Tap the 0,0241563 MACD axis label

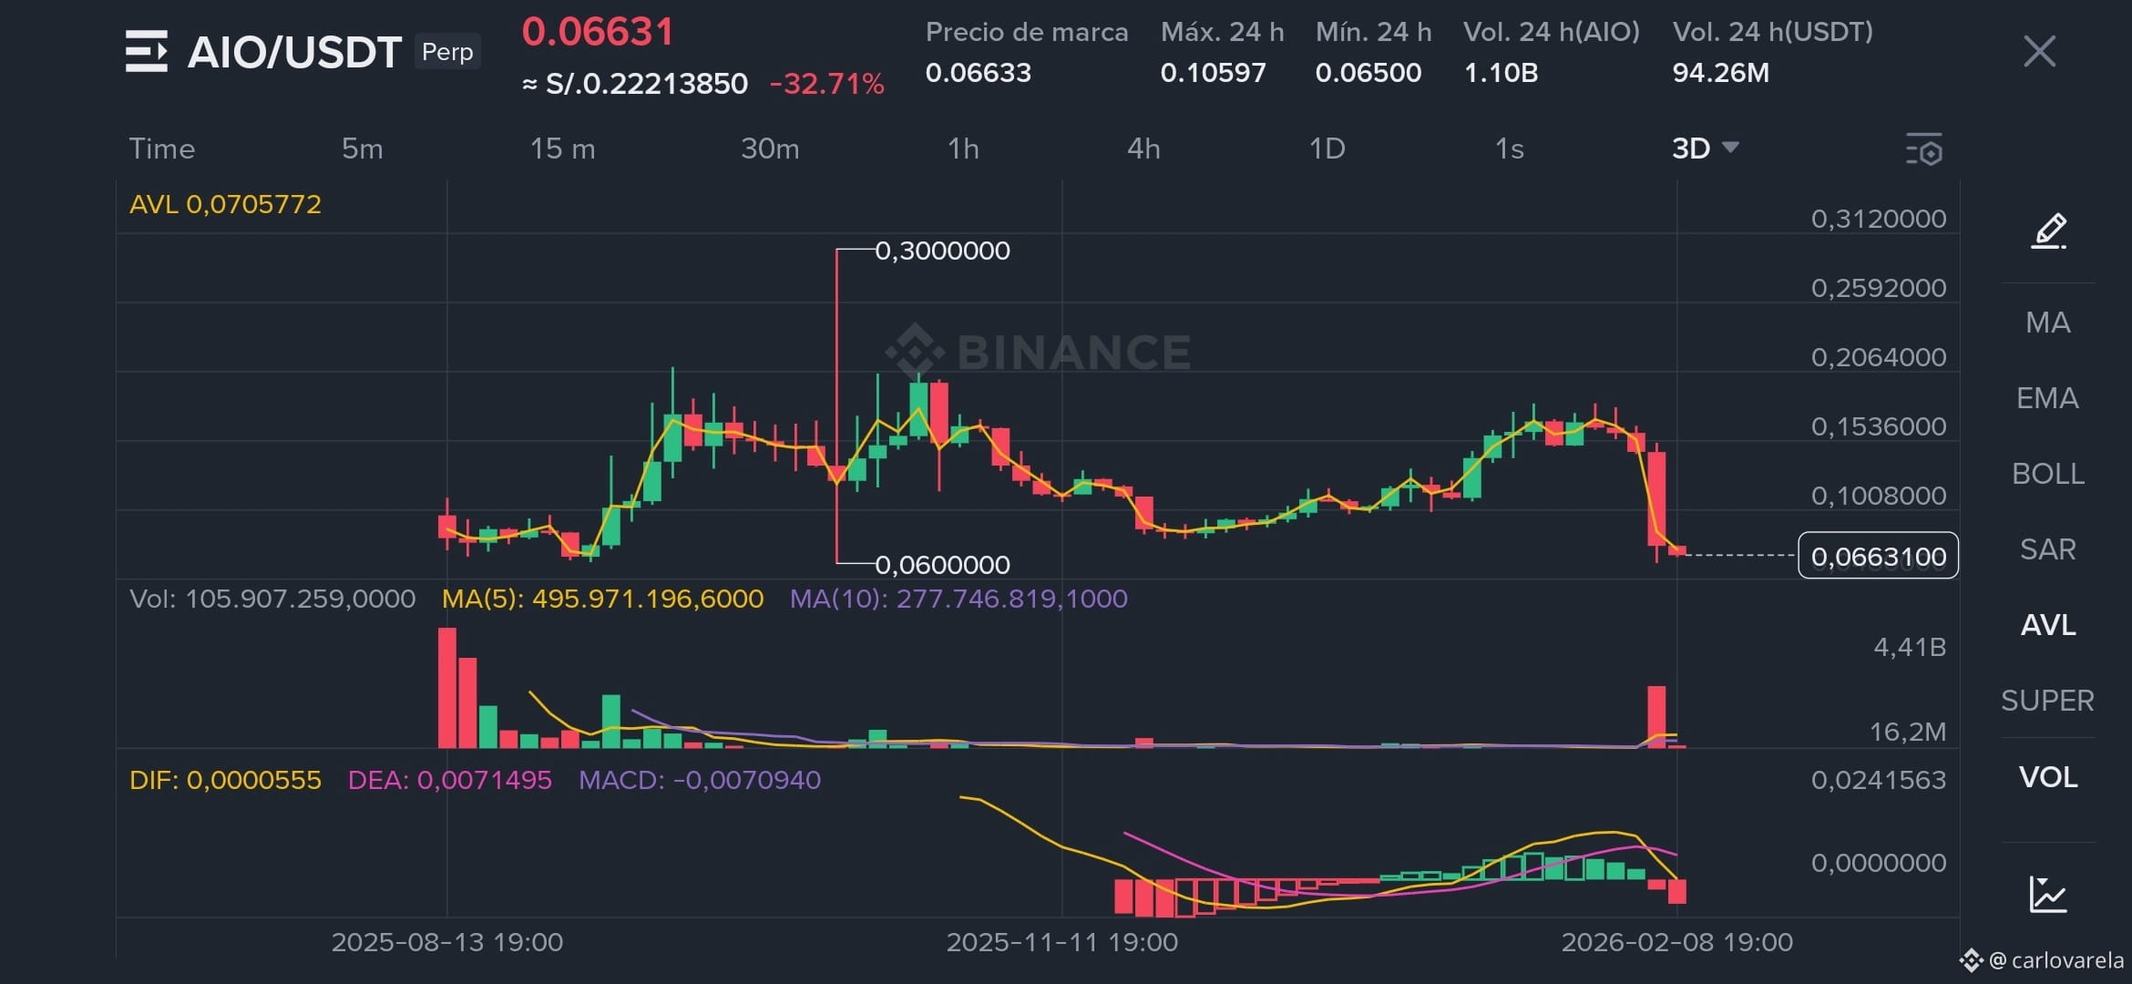click(1879, 780)
